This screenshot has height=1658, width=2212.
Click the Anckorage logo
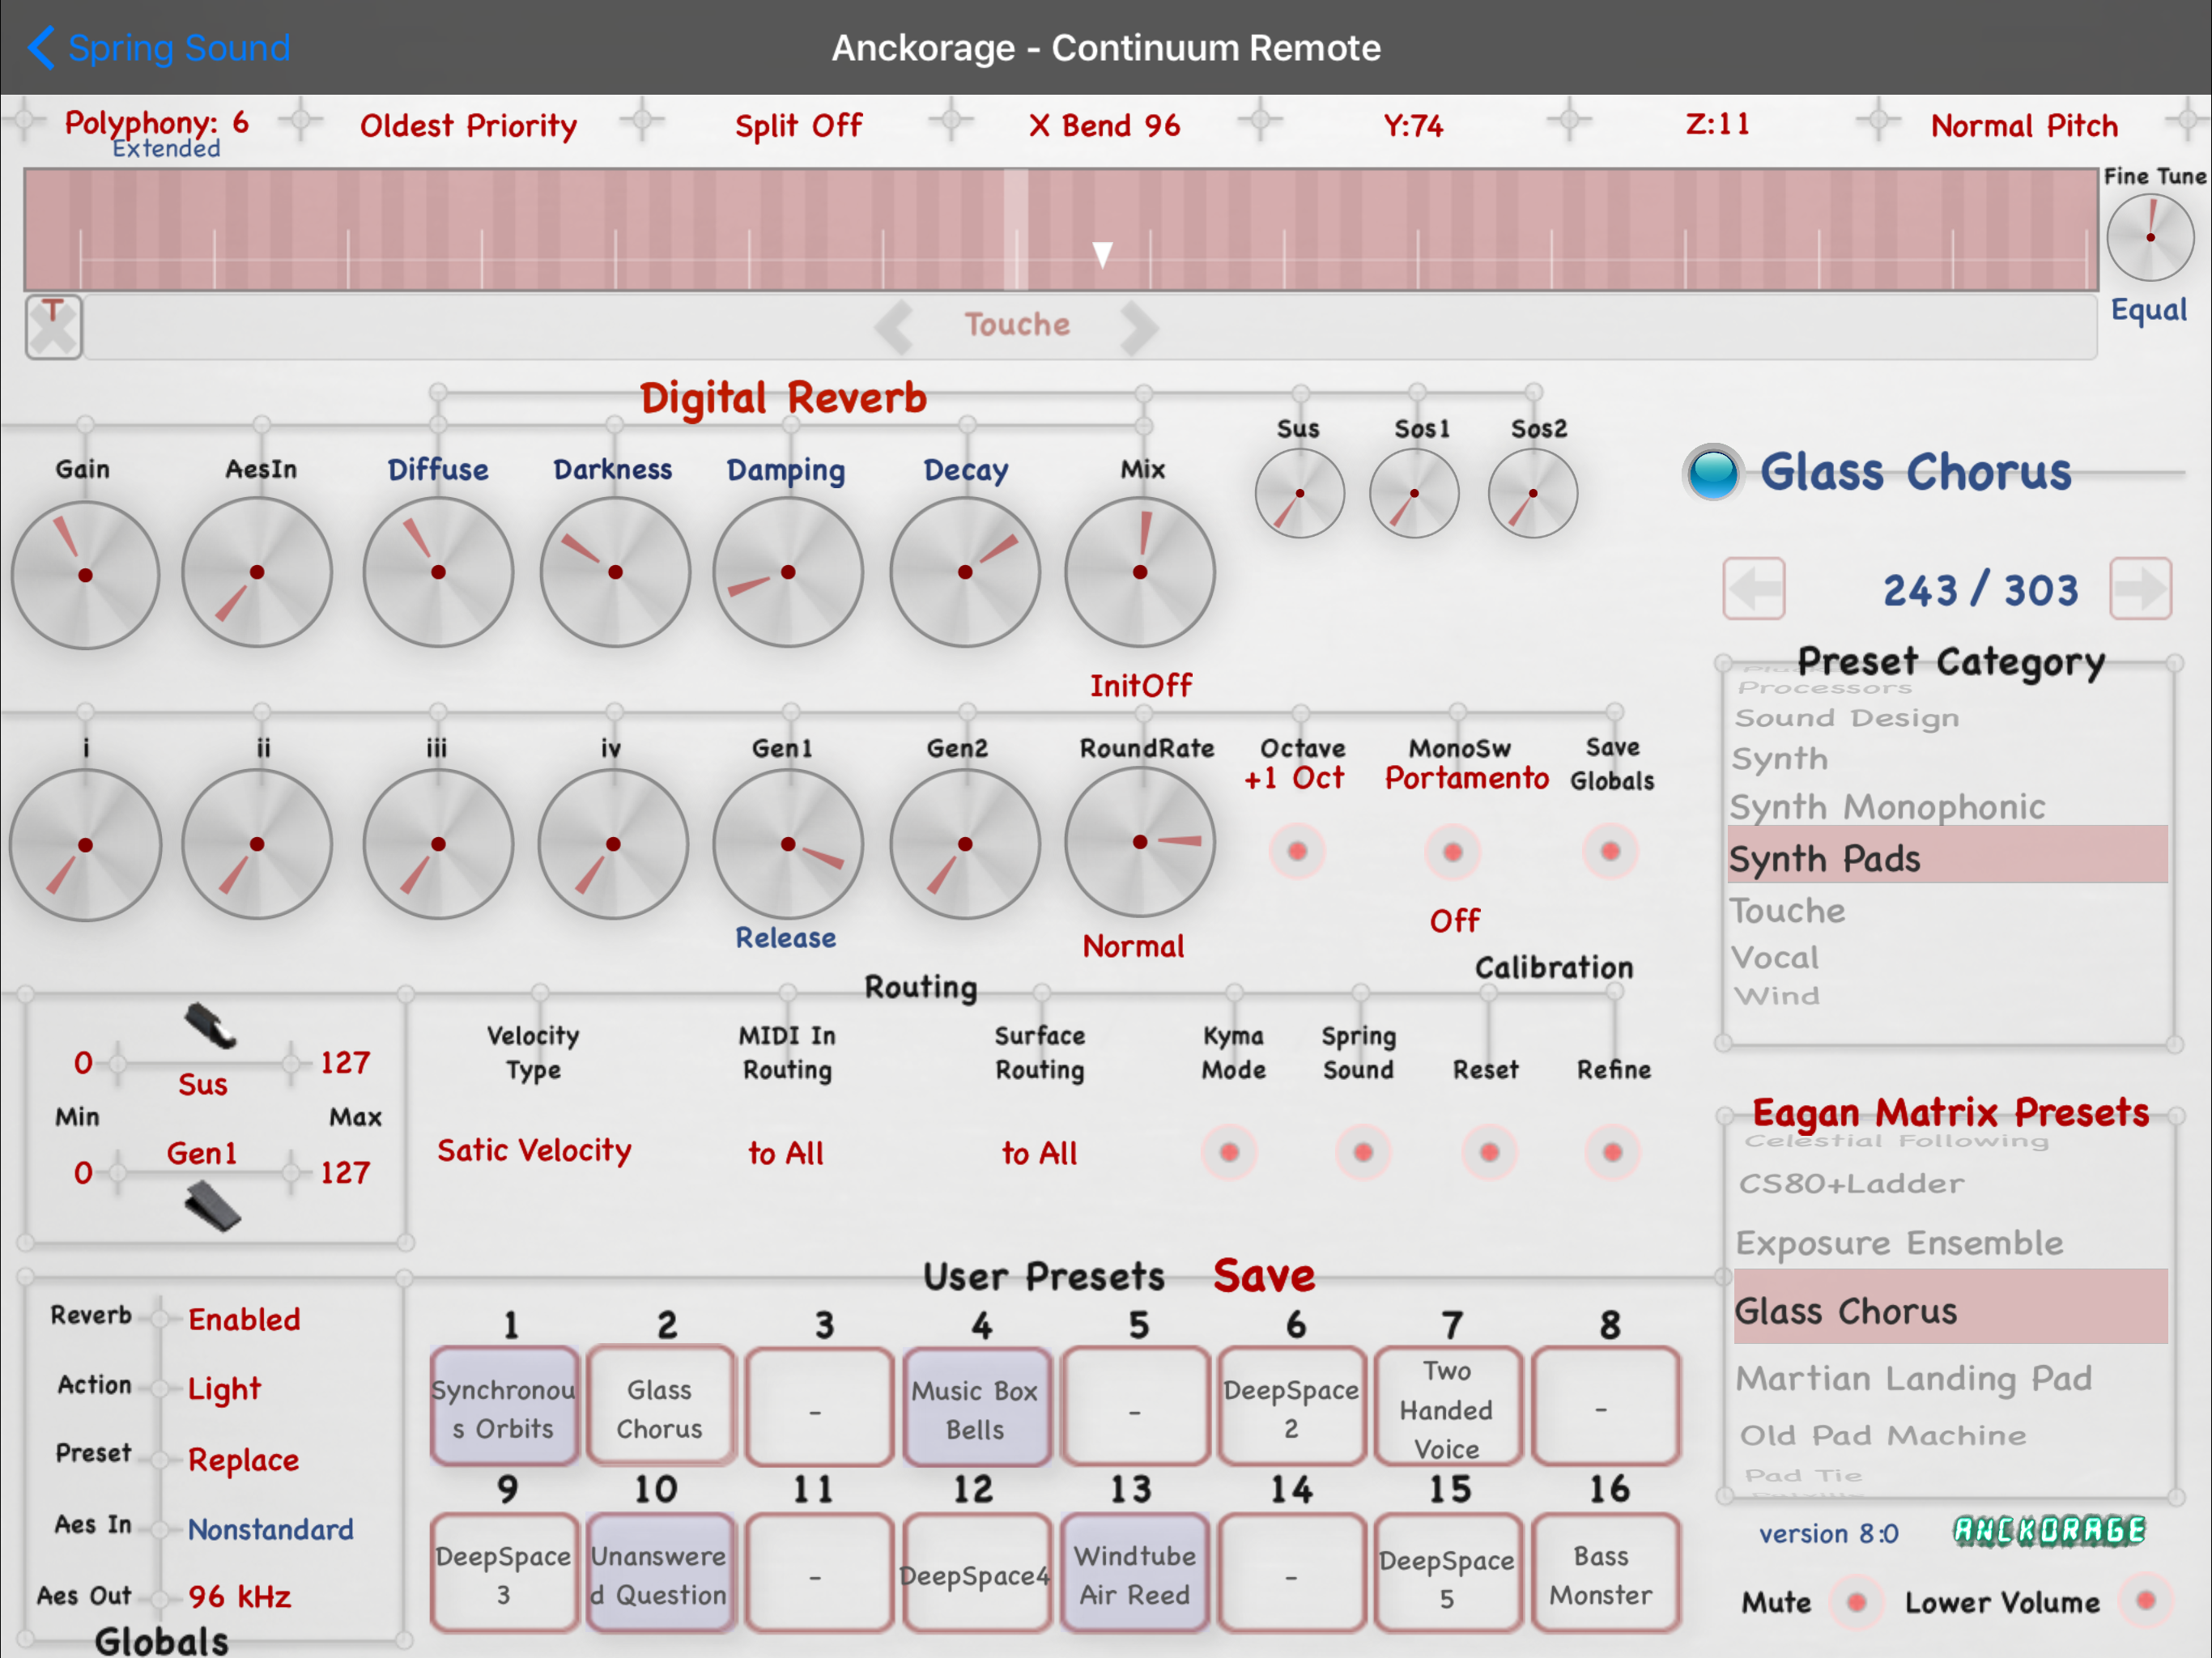2049,1530
